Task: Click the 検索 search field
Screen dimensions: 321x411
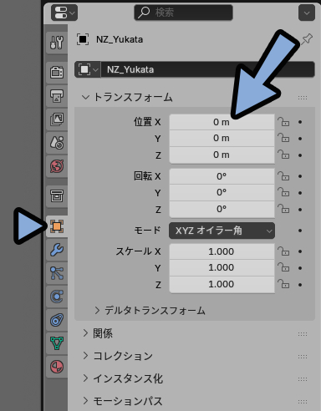Action: click(x=183, y=13)
